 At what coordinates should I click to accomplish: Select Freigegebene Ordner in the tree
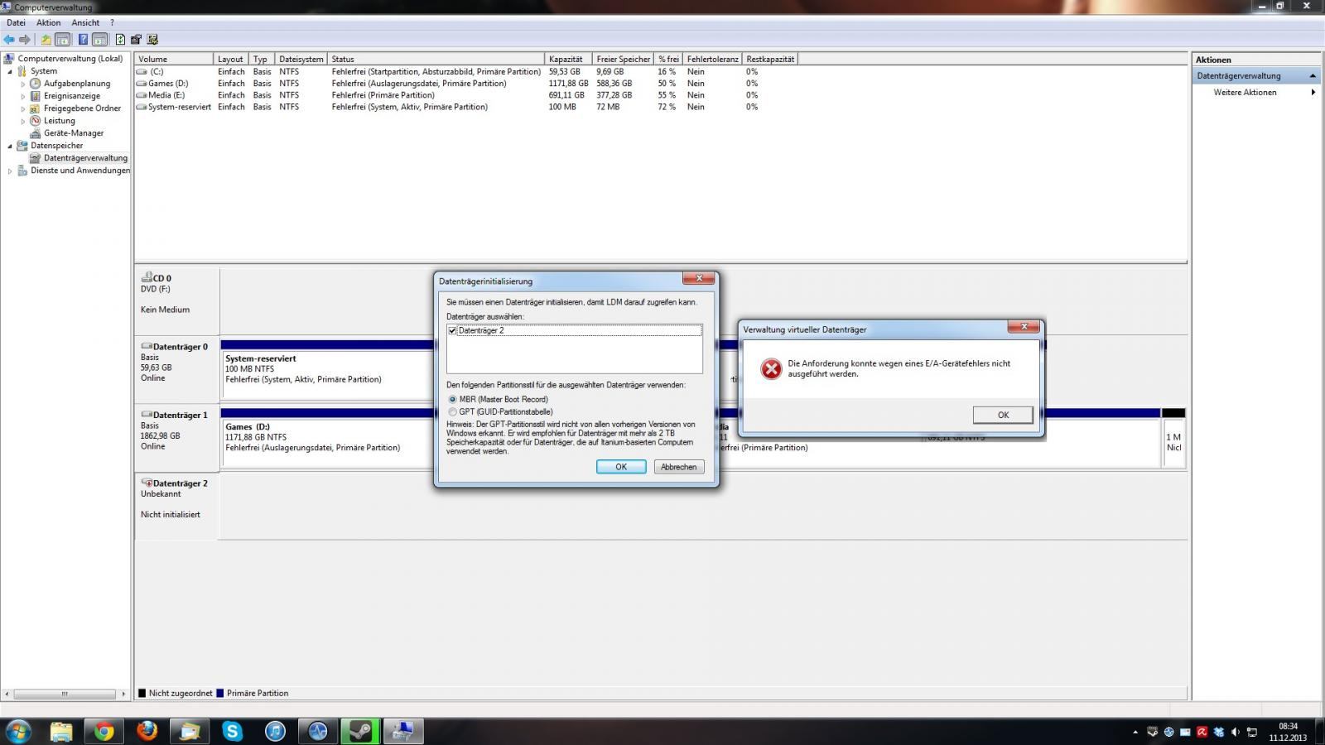tap(82, 108)
